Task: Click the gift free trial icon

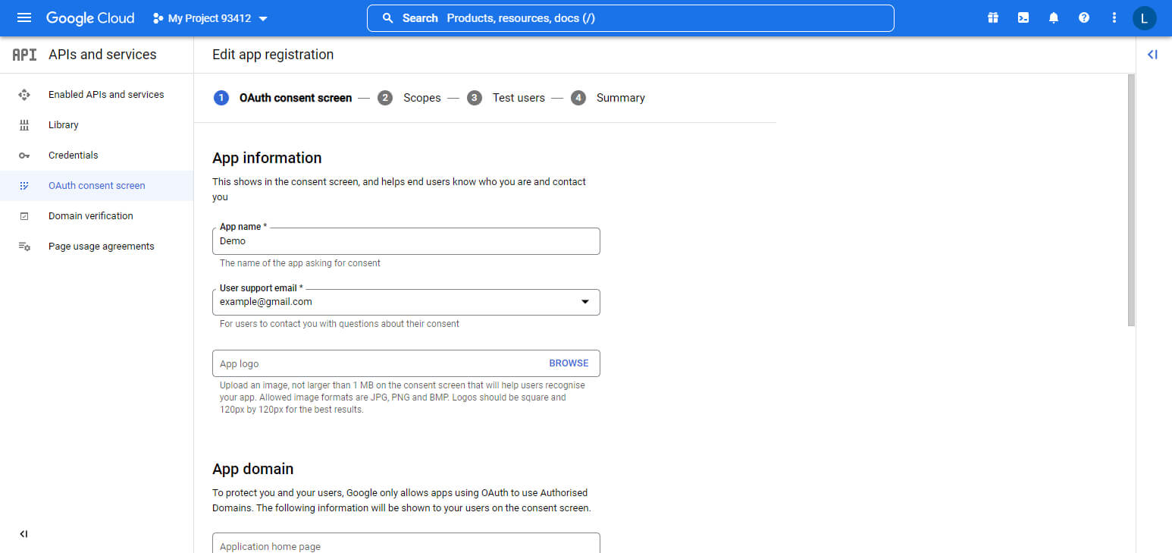Action: [x=993, y=18]
